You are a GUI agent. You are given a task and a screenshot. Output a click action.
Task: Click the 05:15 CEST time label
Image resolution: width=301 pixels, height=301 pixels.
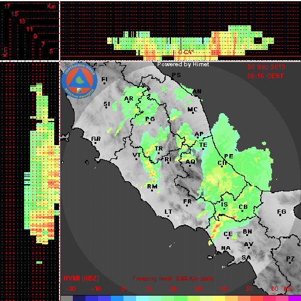click(265, 76)
